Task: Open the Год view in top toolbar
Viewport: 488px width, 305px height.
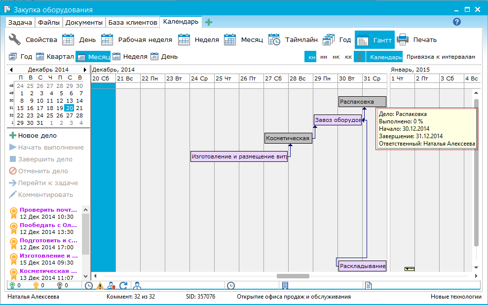Action: 337,40
